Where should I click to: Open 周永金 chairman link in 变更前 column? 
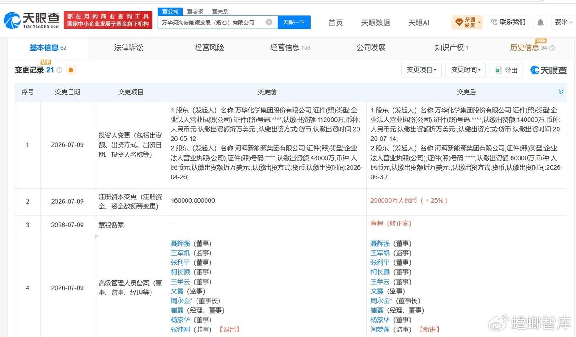point(180,301)
